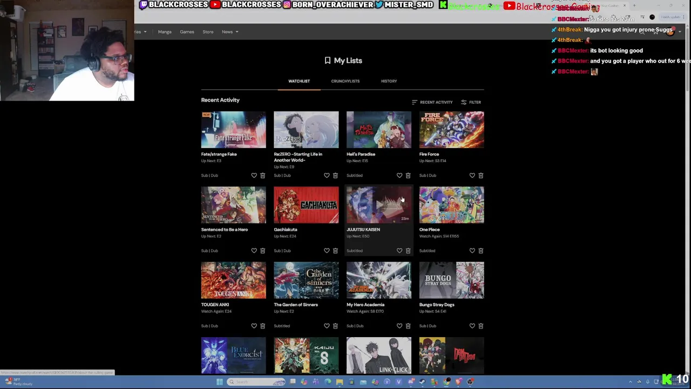
Task: Expand the News menu dropdown
Action: [x=230, y=32]
